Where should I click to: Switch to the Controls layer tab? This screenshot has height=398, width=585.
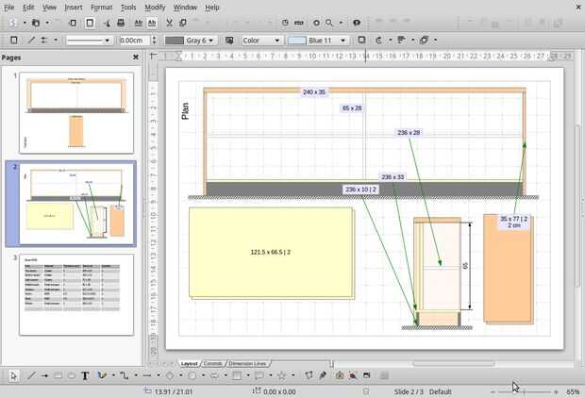point(213,363)
